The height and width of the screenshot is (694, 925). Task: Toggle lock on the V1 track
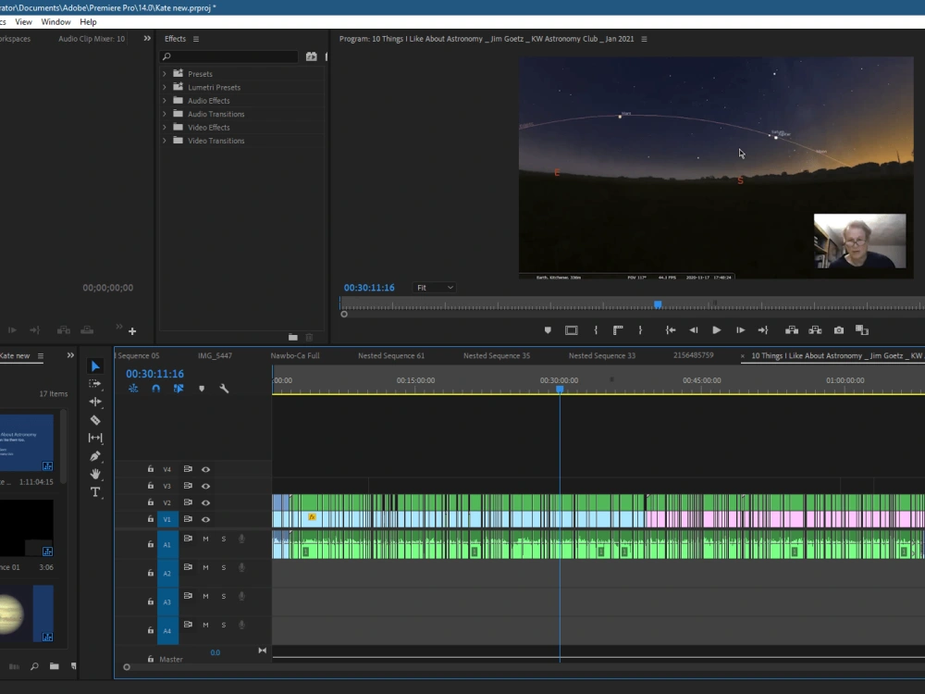(151, 519)
